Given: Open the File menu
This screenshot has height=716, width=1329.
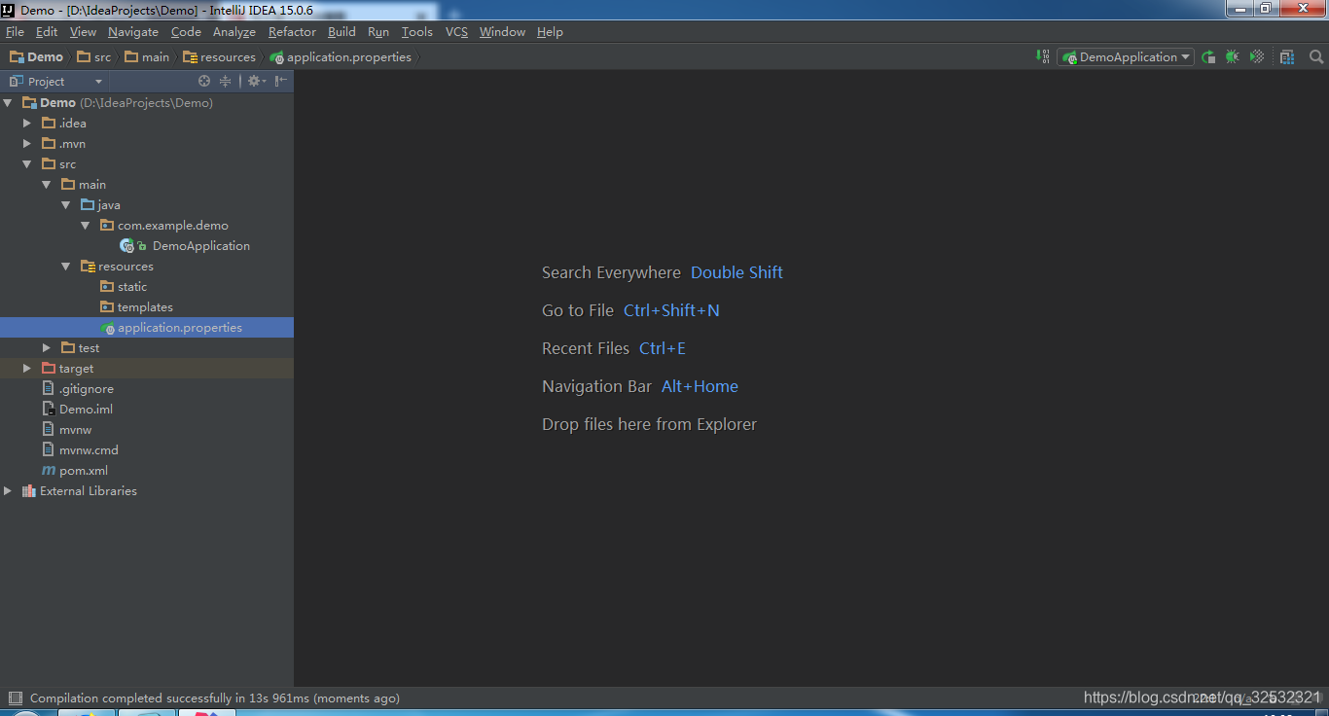Looking at the screenshot, I should [x=15, y=31].
